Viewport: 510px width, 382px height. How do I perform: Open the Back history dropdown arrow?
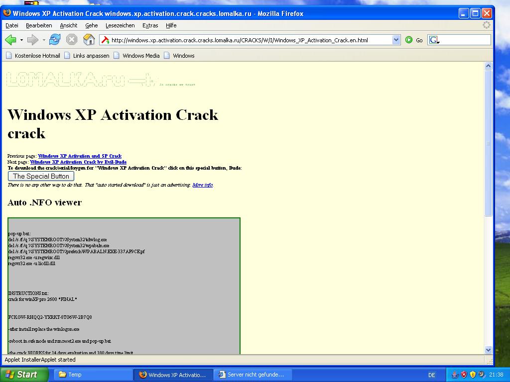pyautogui.click(x=21, y=40)
